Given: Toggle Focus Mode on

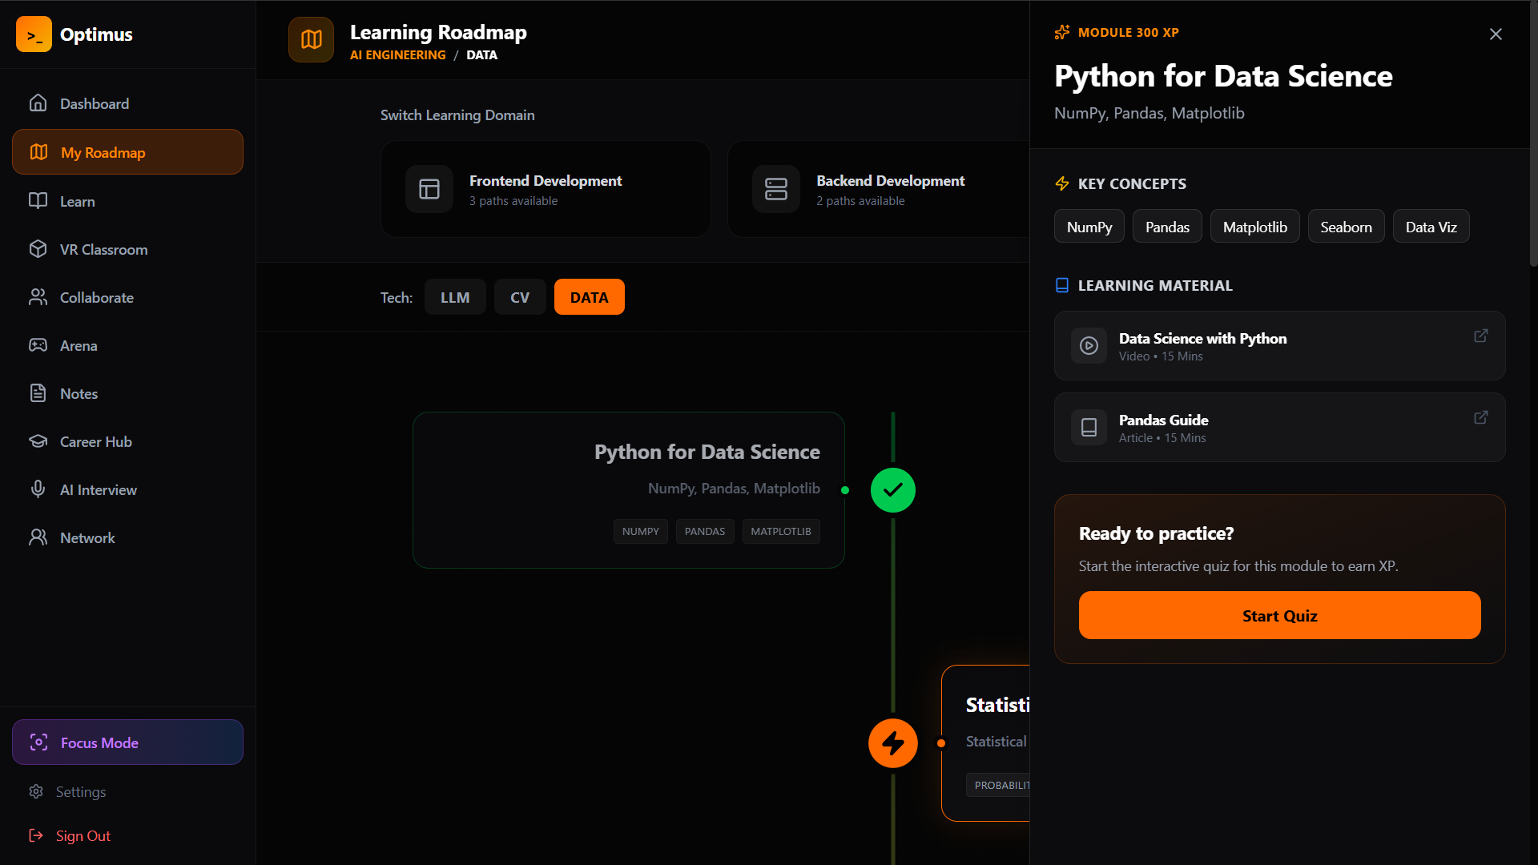Looking at the screenshot, I should tap(127, 742).
